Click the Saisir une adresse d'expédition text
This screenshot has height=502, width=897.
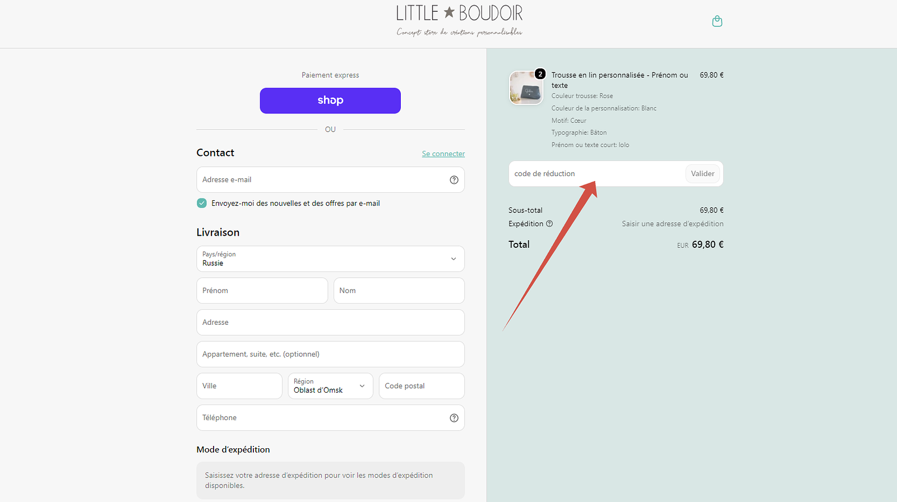pos(673,224)
